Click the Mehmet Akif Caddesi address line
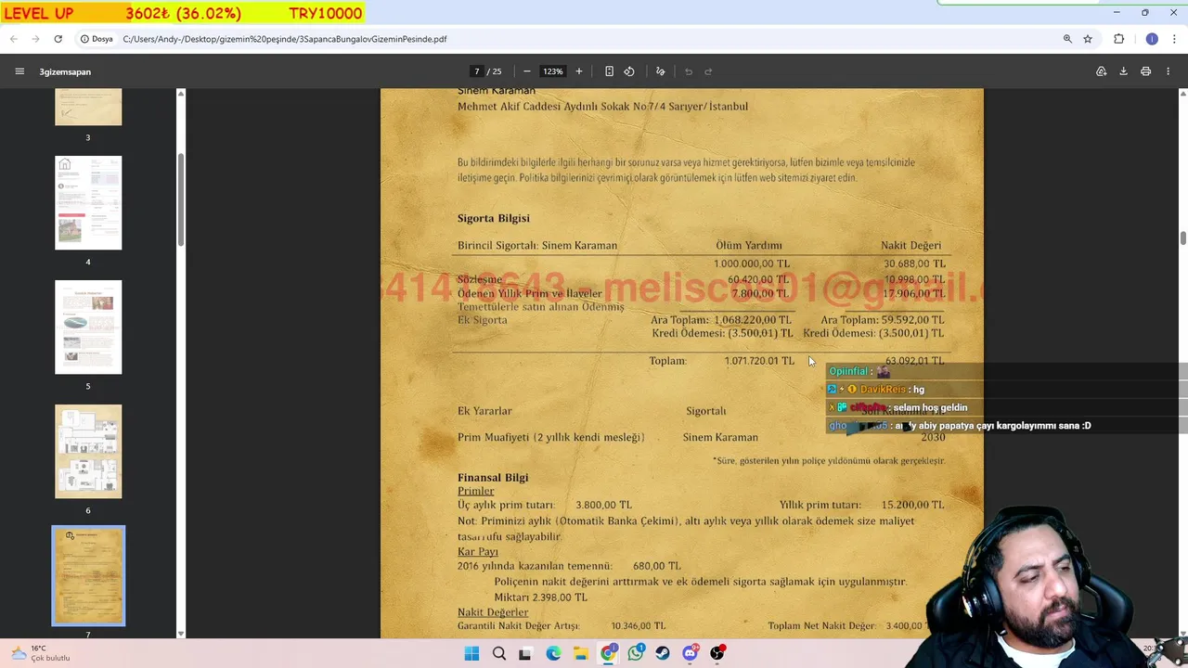The width and height of the screenshot is (1188, 668). pos(602,107)
